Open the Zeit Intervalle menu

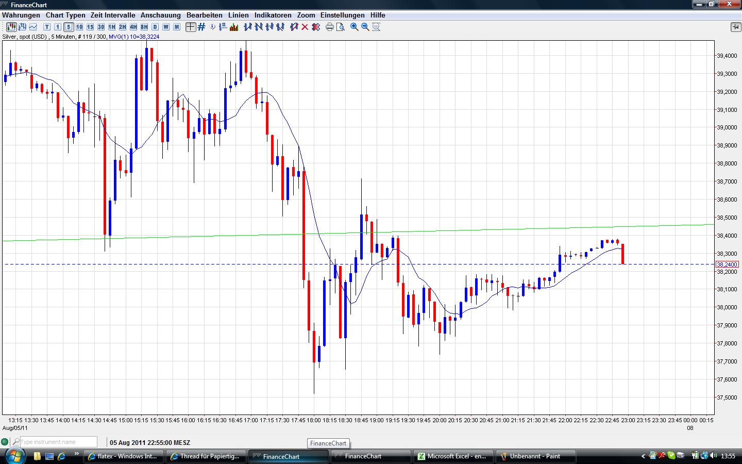pyautogui.click(x=113, y=15)
